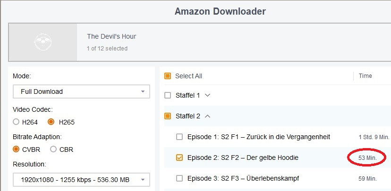
Task: Select the H264 video codec
Action: tap(16, 122)
